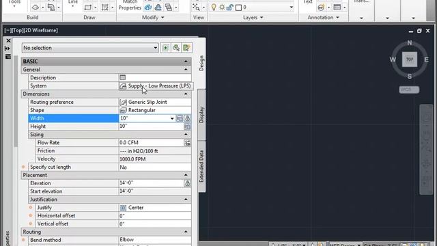Click the calculator icon beside Width
This screenshot has width=437, height=246.
180,118
